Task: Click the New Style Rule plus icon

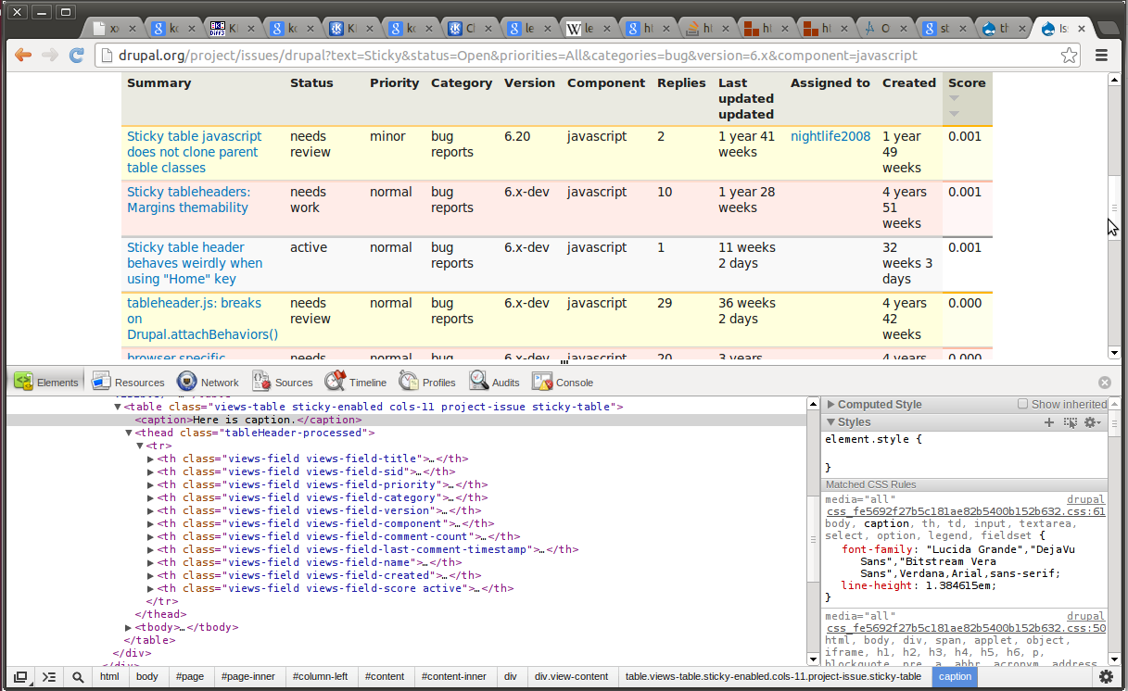Action: click(1049, 422)
